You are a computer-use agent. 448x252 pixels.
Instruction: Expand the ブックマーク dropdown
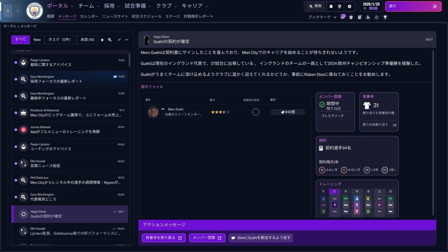322,17
